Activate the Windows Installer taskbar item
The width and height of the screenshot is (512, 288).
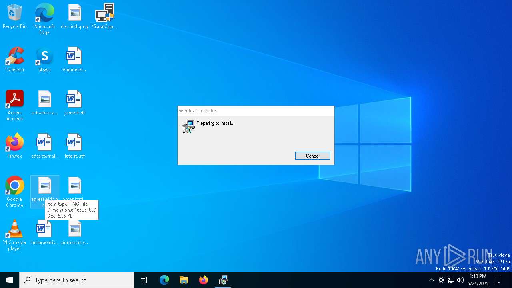pyautogui.click(x=223, y=280)
